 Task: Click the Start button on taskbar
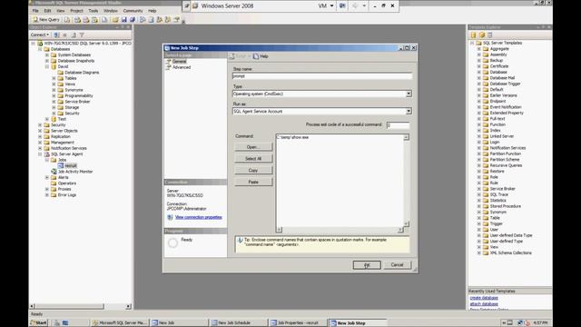click(x=39, y=323)
